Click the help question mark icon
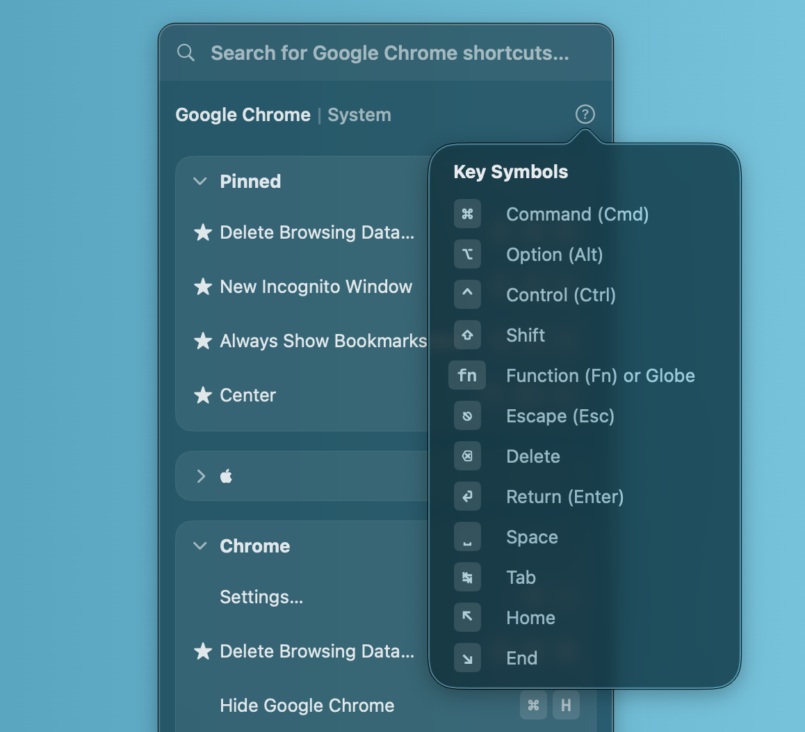 585,114
